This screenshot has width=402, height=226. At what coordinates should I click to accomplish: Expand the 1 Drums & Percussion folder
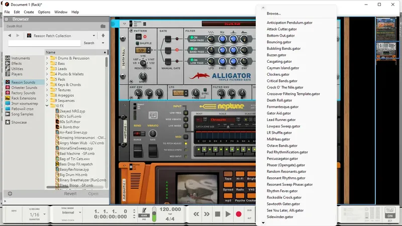click(x=47, y=58)
